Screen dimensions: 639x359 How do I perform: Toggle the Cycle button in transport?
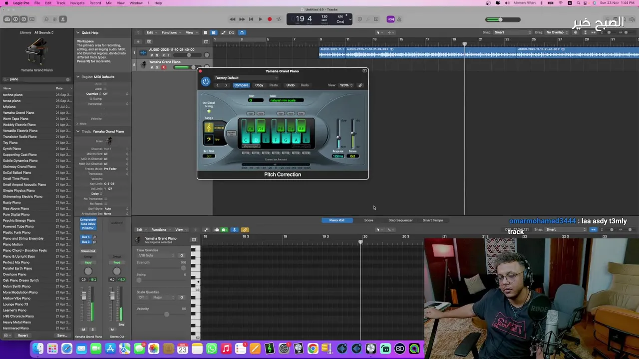point(279,19)
